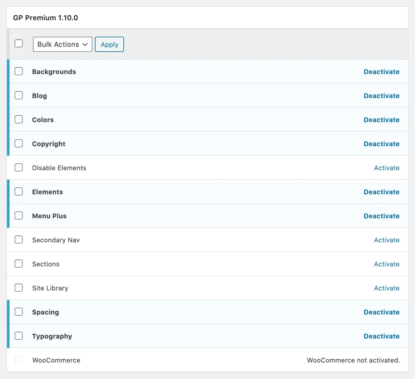Check the Backgrounds module checkbox
This screenshot has width=415, height=379.
19,71
